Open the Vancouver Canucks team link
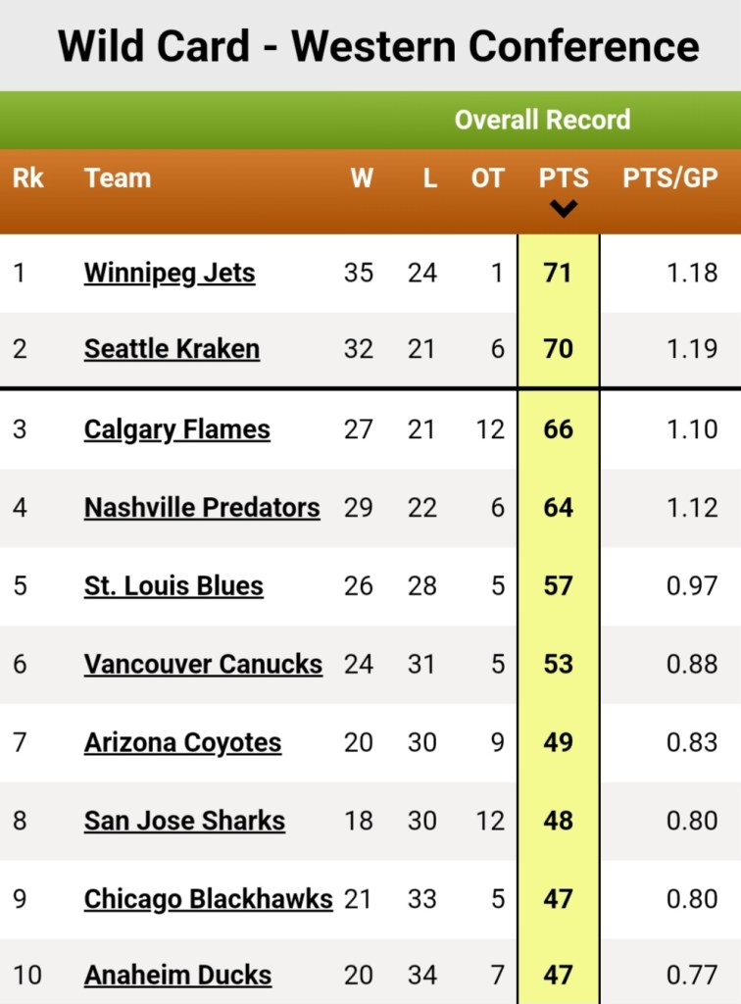 [203, 664]
